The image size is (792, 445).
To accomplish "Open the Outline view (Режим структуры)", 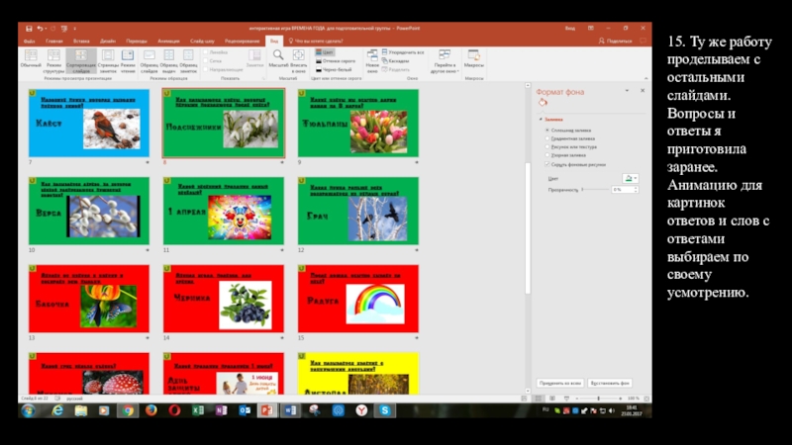I will [x=53, y=61].
